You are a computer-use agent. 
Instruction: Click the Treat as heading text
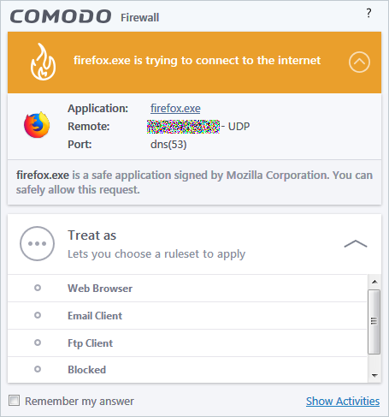pos(92,235)
